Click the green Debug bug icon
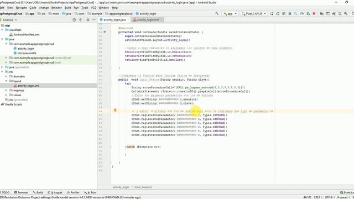The height and width of the screenshot is (199, 354). point(290,13)
